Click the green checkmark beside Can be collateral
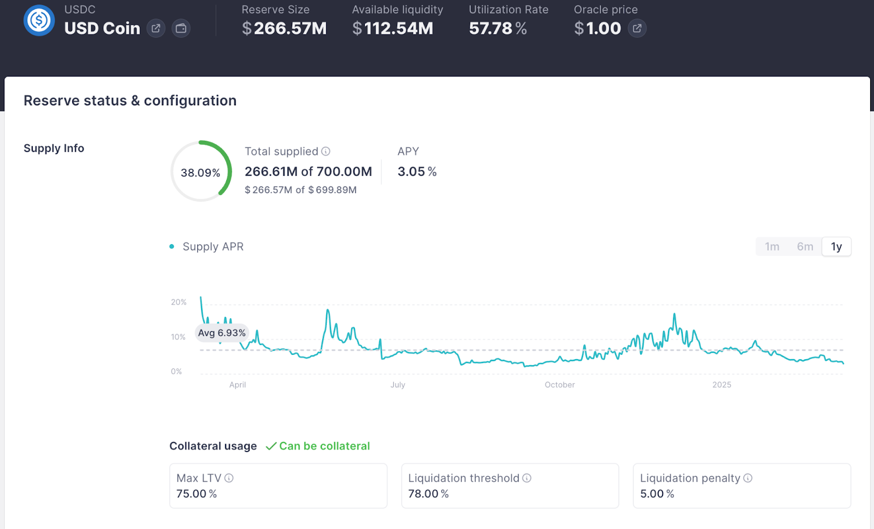 pos(271,447)
